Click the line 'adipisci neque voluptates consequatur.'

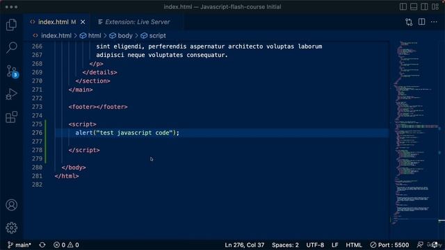tap(162, 55)
